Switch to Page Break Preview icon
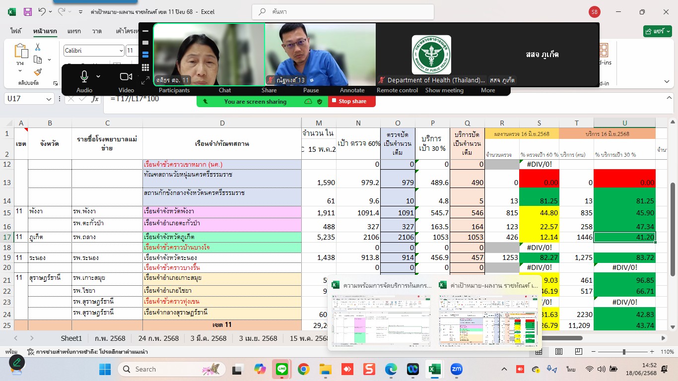This screenshot has height=381, width=678. [578, 351]
